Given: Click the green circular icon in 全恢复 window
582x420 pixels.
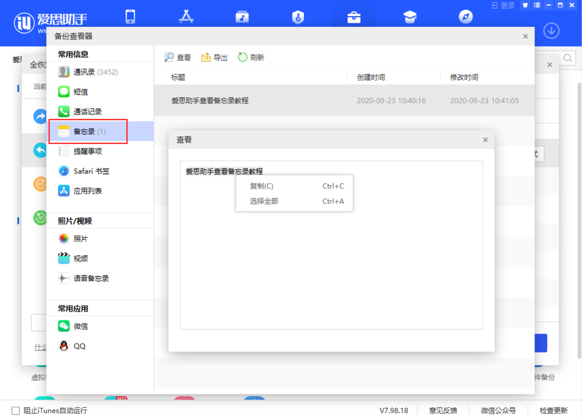Looking at the screenshot, I should [x=40, y=218].
